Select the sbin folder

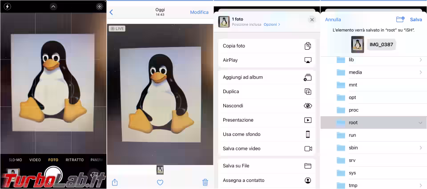coord(374,148)
